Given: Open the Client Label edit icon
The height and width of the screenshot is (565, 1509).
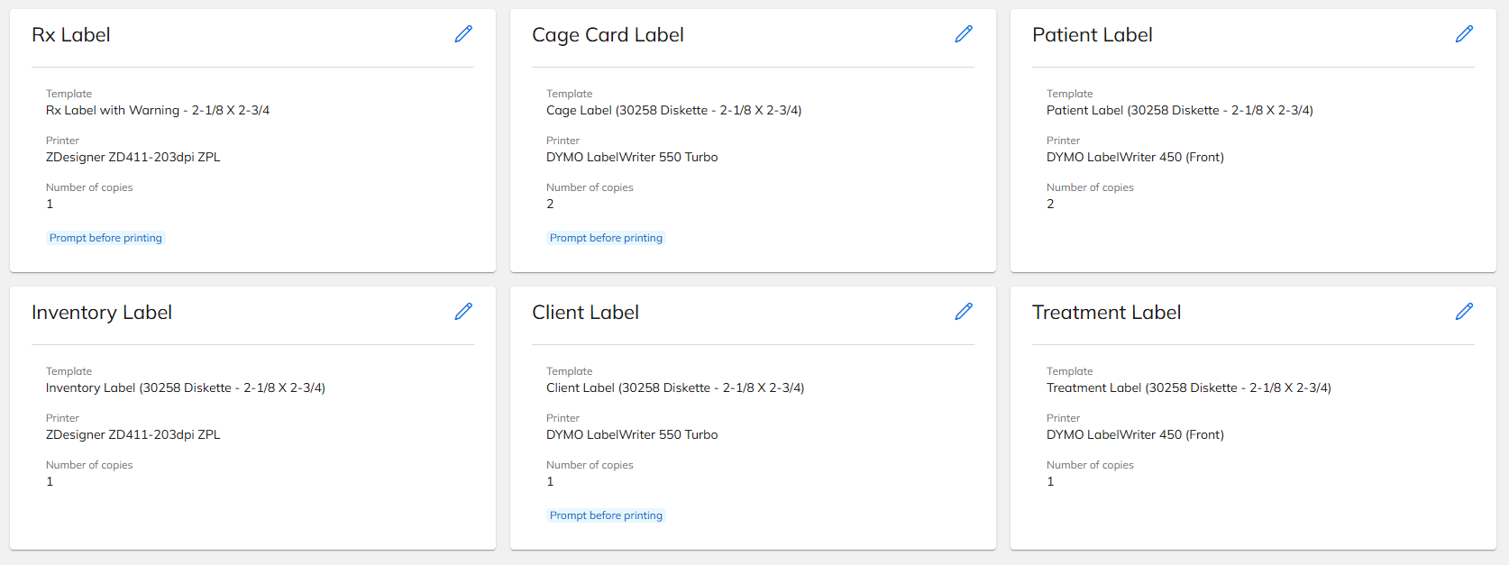Looking at the screenshot, I should point(964,312).
